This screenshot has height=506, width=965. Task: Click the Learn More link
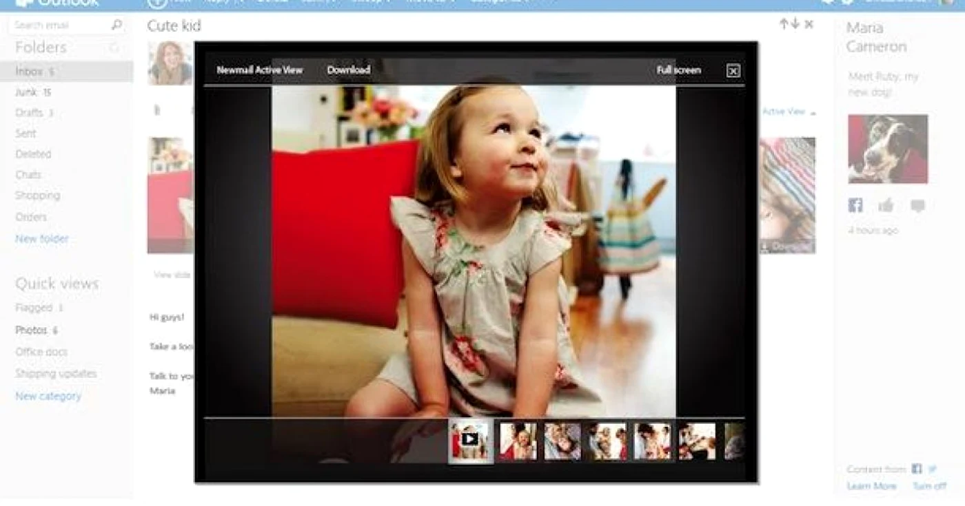871,486
